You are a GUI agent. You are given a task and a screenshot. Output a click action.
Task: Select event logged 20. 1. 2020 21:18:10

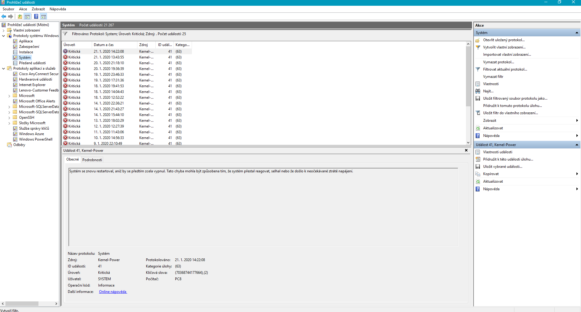pos(127,63)
